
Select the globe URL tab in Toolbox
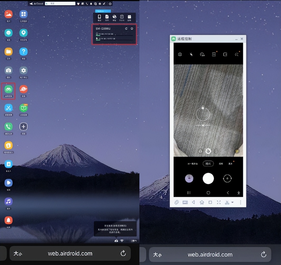coord(114,17)
